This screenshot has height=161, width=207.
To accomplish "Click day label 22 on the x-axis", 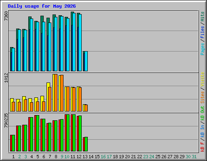I will (139, 157).
